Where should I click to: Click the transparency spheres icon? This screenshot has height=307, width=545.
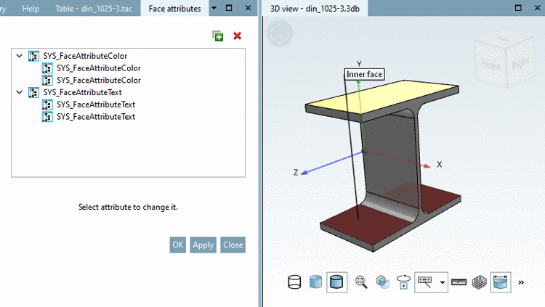[x=382, y=282]
